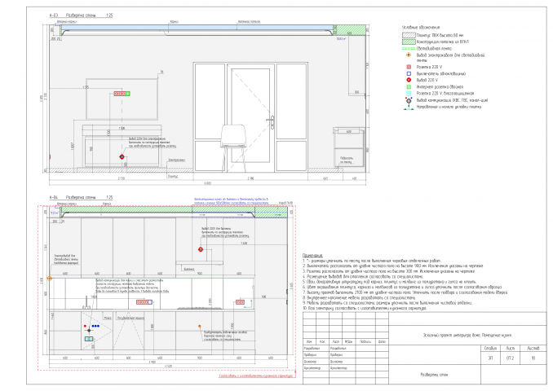Click the 'А-03 Развертка стены 1:25' title
Screen dimensions: 553x391
pos(81,15)
